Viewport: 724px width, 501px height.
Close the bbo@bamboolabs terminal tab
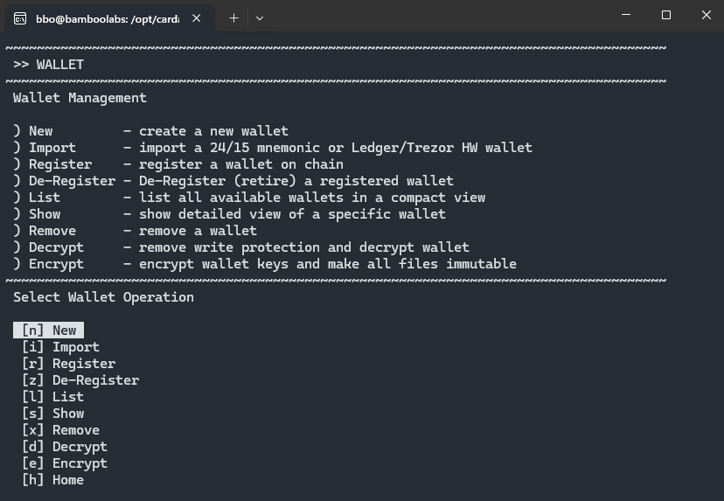(196, 18)
